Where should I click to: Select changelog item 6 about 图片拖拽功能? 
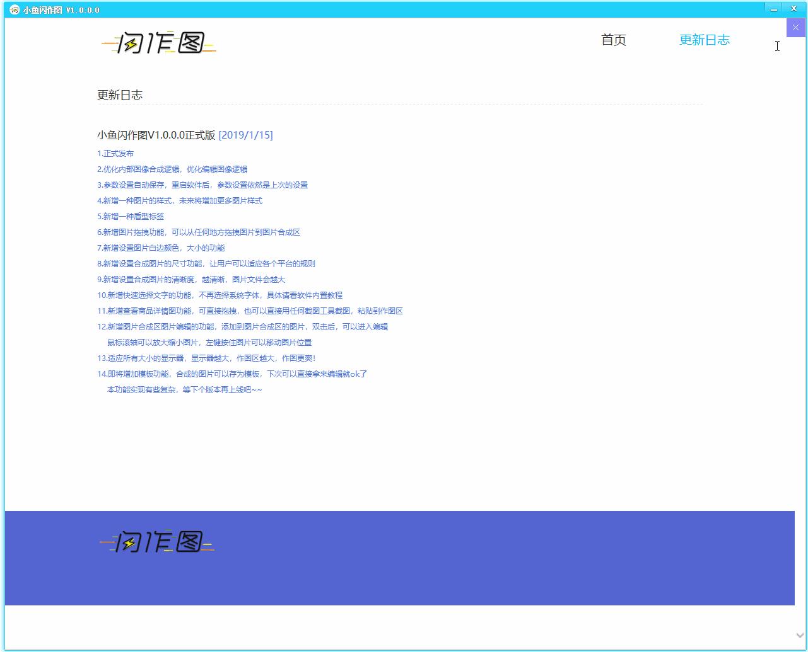tap(199, 232)
